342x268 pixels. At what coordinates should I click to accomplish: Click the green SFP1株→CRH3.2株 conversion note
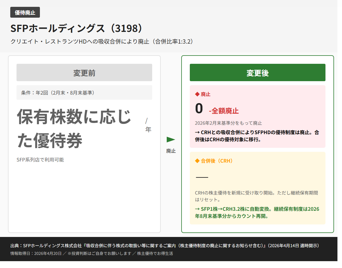pos(257,212)
